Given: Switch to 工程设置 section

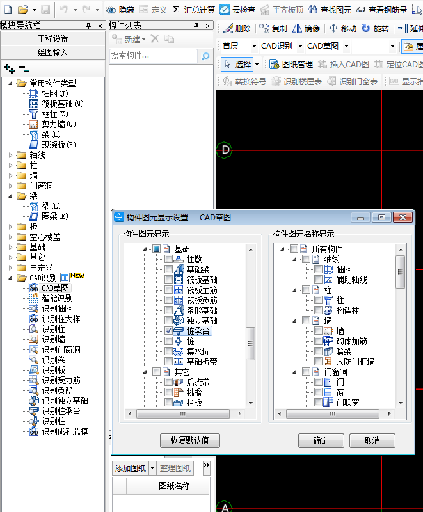Looking at the screenshot, I should point(52,38).
